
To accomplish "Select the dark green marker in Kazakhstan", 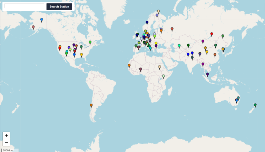I will [188, 46].
